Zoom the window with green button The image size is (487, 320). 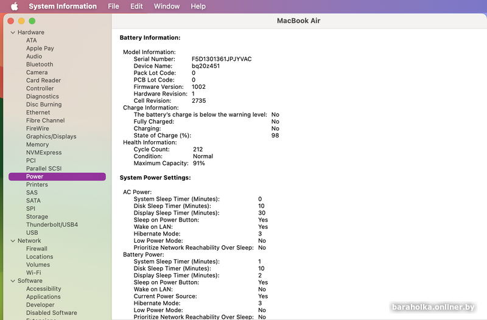coord(32,21)
